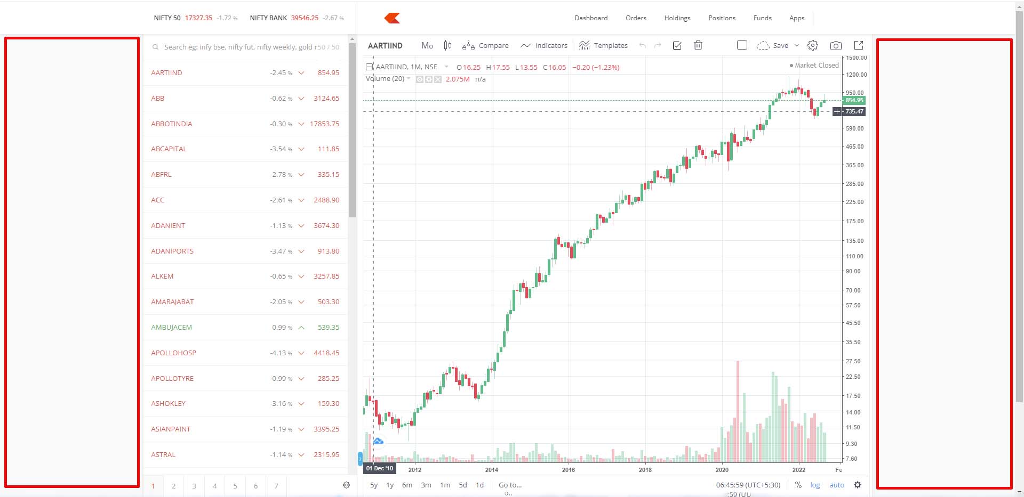1024x497 pixels.
Task: Click the blue sidebar expand handle
Action: [x=360, y=458]
